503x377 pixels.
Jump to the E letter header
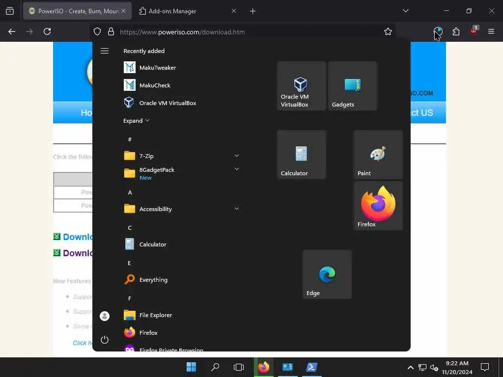pyautogui.click(x=129, y=263)
